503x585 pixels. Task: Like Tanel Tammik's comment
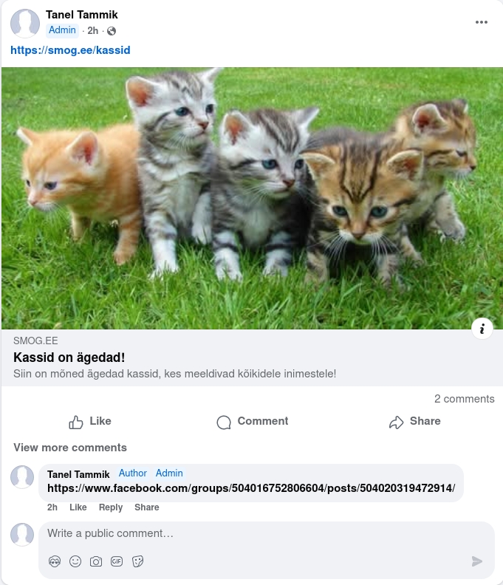(78, 507)
